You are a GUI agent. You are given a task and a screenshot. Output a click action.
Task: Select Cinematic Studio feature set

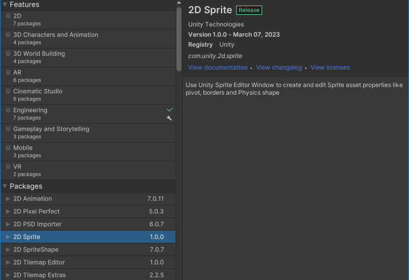[88, 95]
